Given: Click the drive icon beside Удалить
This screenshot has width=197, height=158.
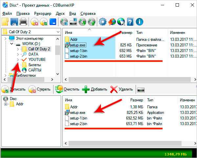Looking at the screenshot, I should (x=141, y=90).
